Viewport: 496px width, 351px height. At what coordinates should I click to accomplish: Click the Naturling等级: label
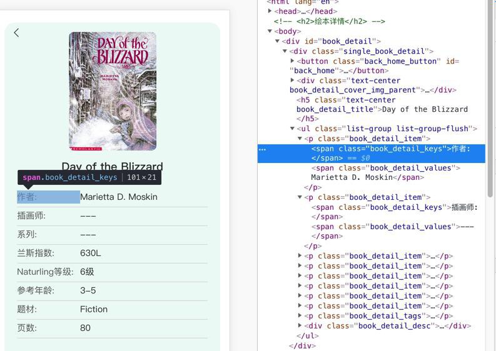(x=45, y=272)
